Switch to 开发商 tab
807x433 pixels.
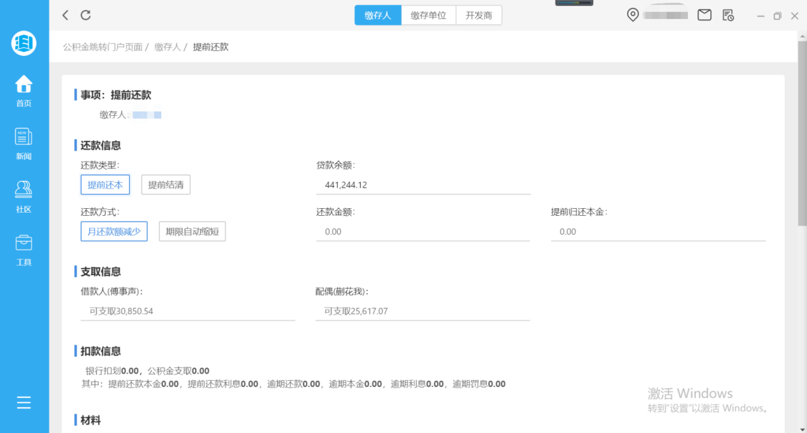(479, 15)
